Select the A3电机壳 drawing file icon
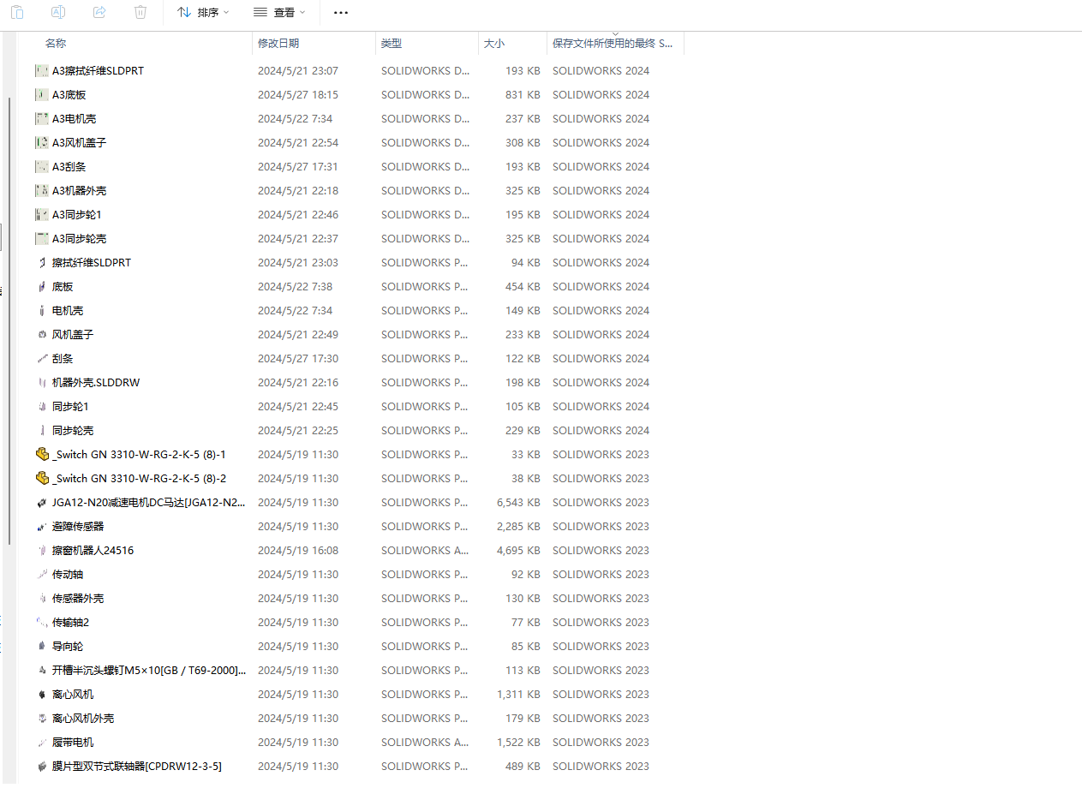This screenshot has width=1082, height=806. 42,118
